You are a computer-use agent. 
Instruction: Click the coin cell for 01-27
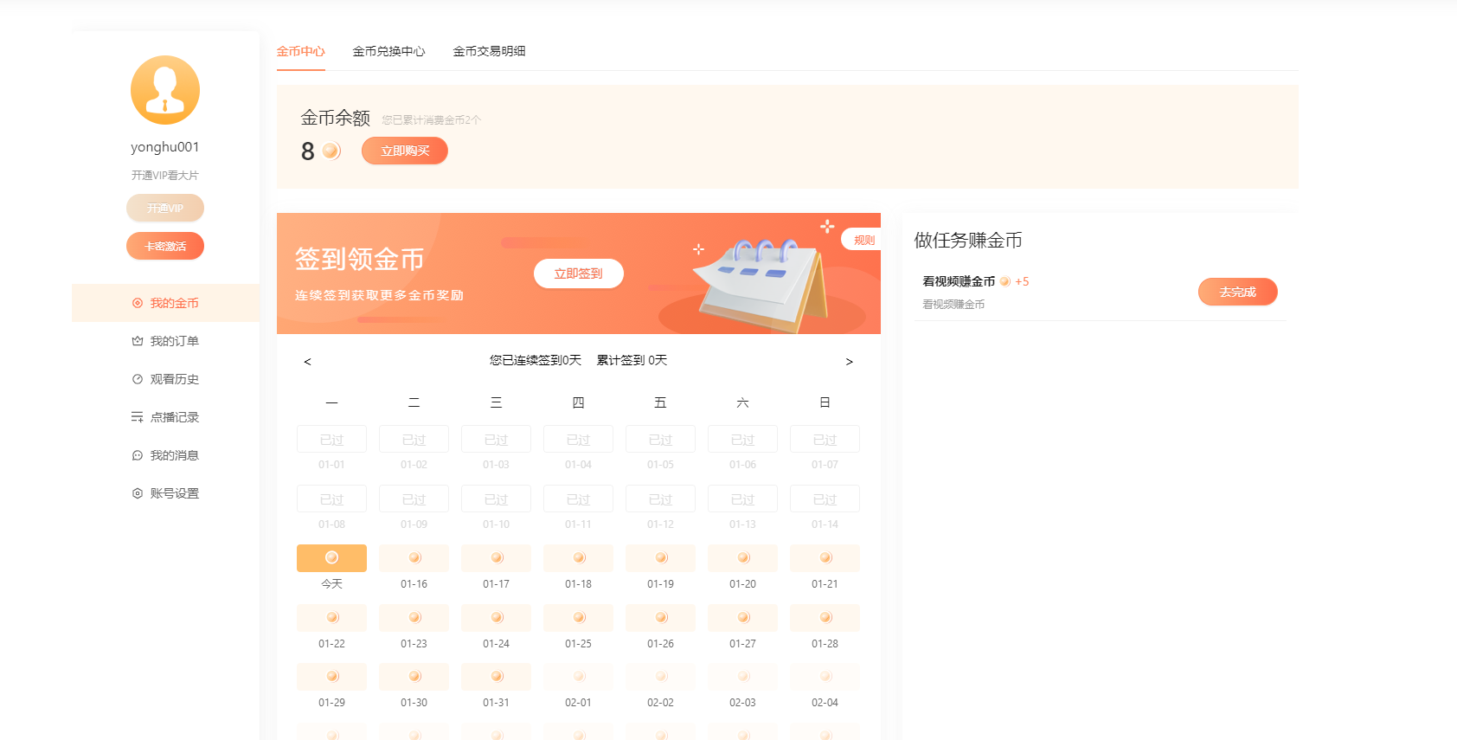(x=742, y=618)
